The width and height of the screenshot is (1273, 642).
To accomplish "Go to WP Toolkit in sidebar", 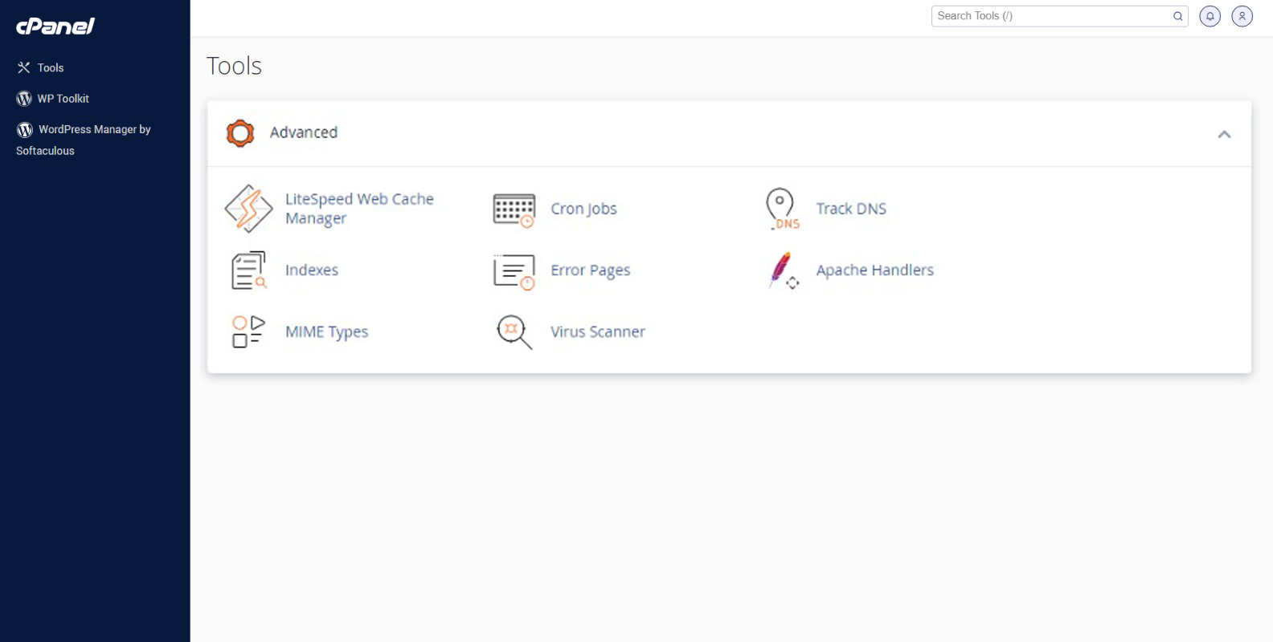I will point(63,99).
